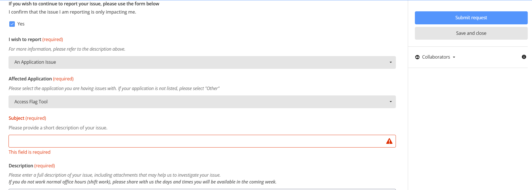Screen dimensions: 532x190
Task: Click the 'Affected Application' field label
Action: point(30,79)
